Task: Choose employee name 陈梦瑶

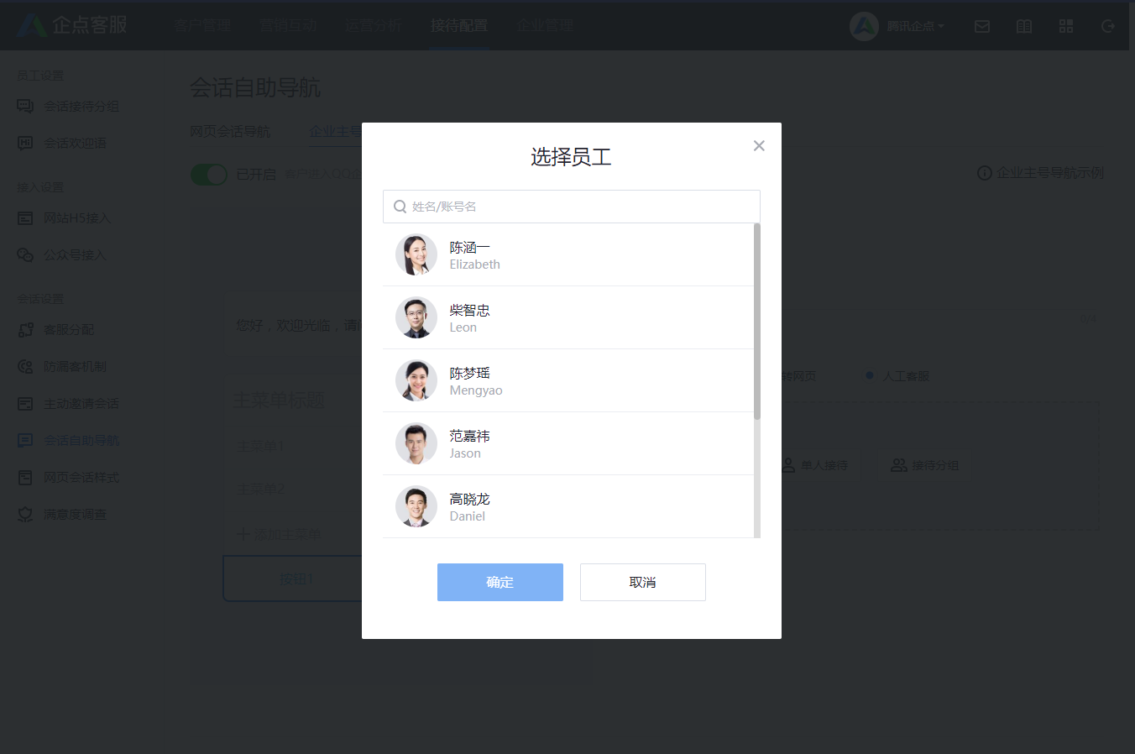Action: (469, 373)
